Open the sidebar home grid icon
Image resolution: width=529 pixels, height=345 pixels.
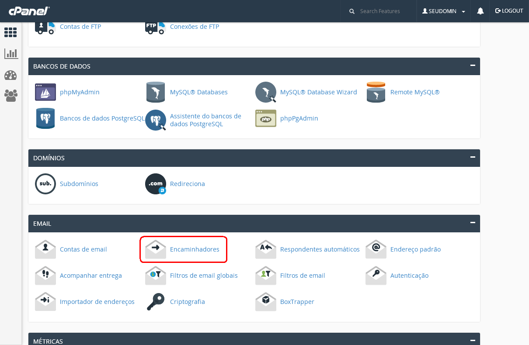coord(10,32)
